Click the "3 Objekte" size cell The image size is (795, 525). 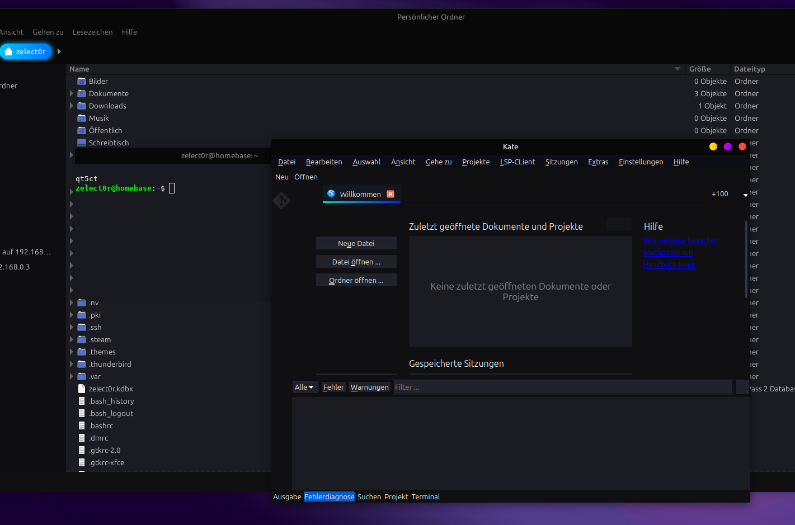pyautogui.click(x=711, y=93)
